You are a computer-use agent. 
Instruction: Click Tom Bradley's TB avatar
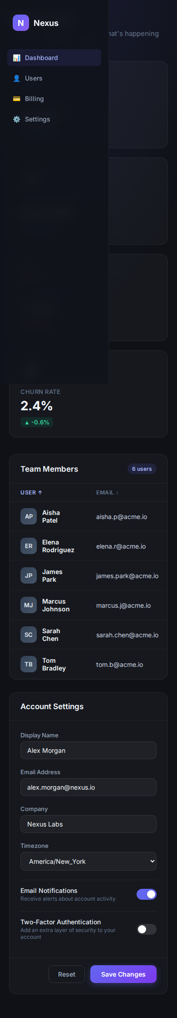coord(29,664)
